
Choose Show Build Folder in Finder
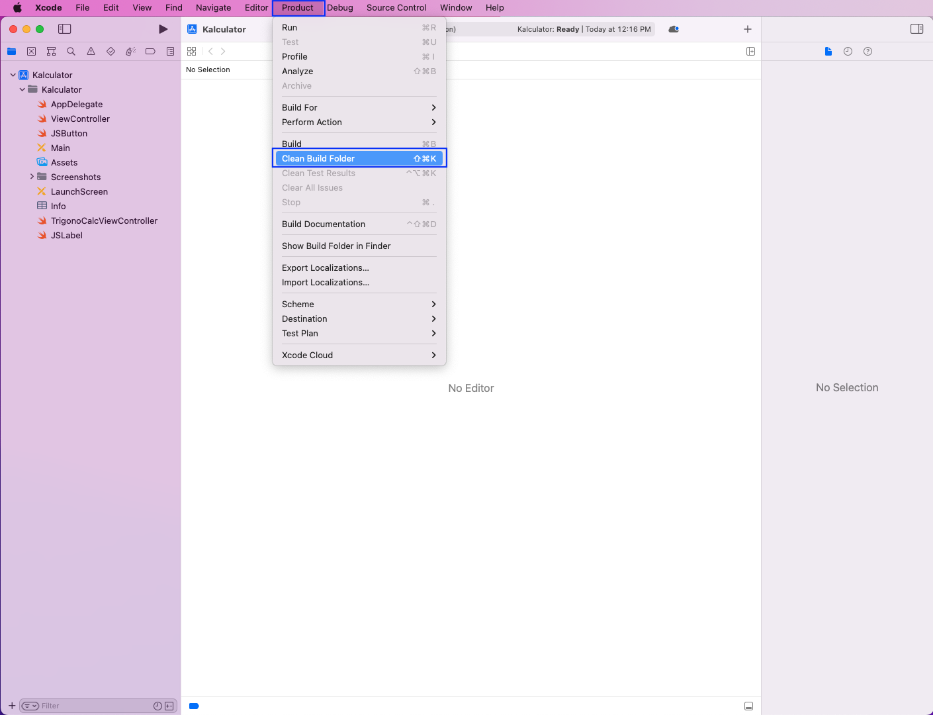359,246
